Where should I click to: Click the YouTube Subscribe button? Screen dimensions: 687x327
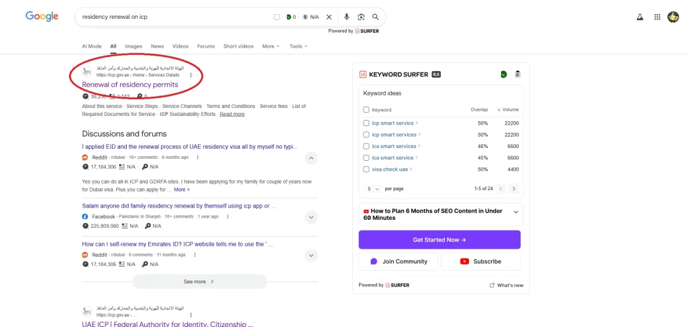pyautogui.click(x=480, y=261)
